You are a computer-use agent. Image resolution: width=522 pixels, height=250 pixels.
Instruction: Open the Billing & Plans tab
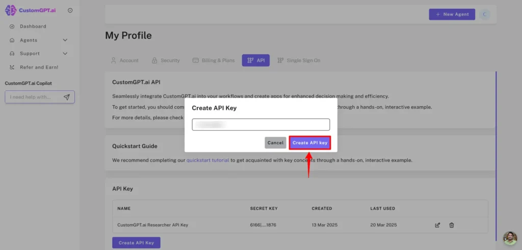pyautogui.click(x=214, y=60)
